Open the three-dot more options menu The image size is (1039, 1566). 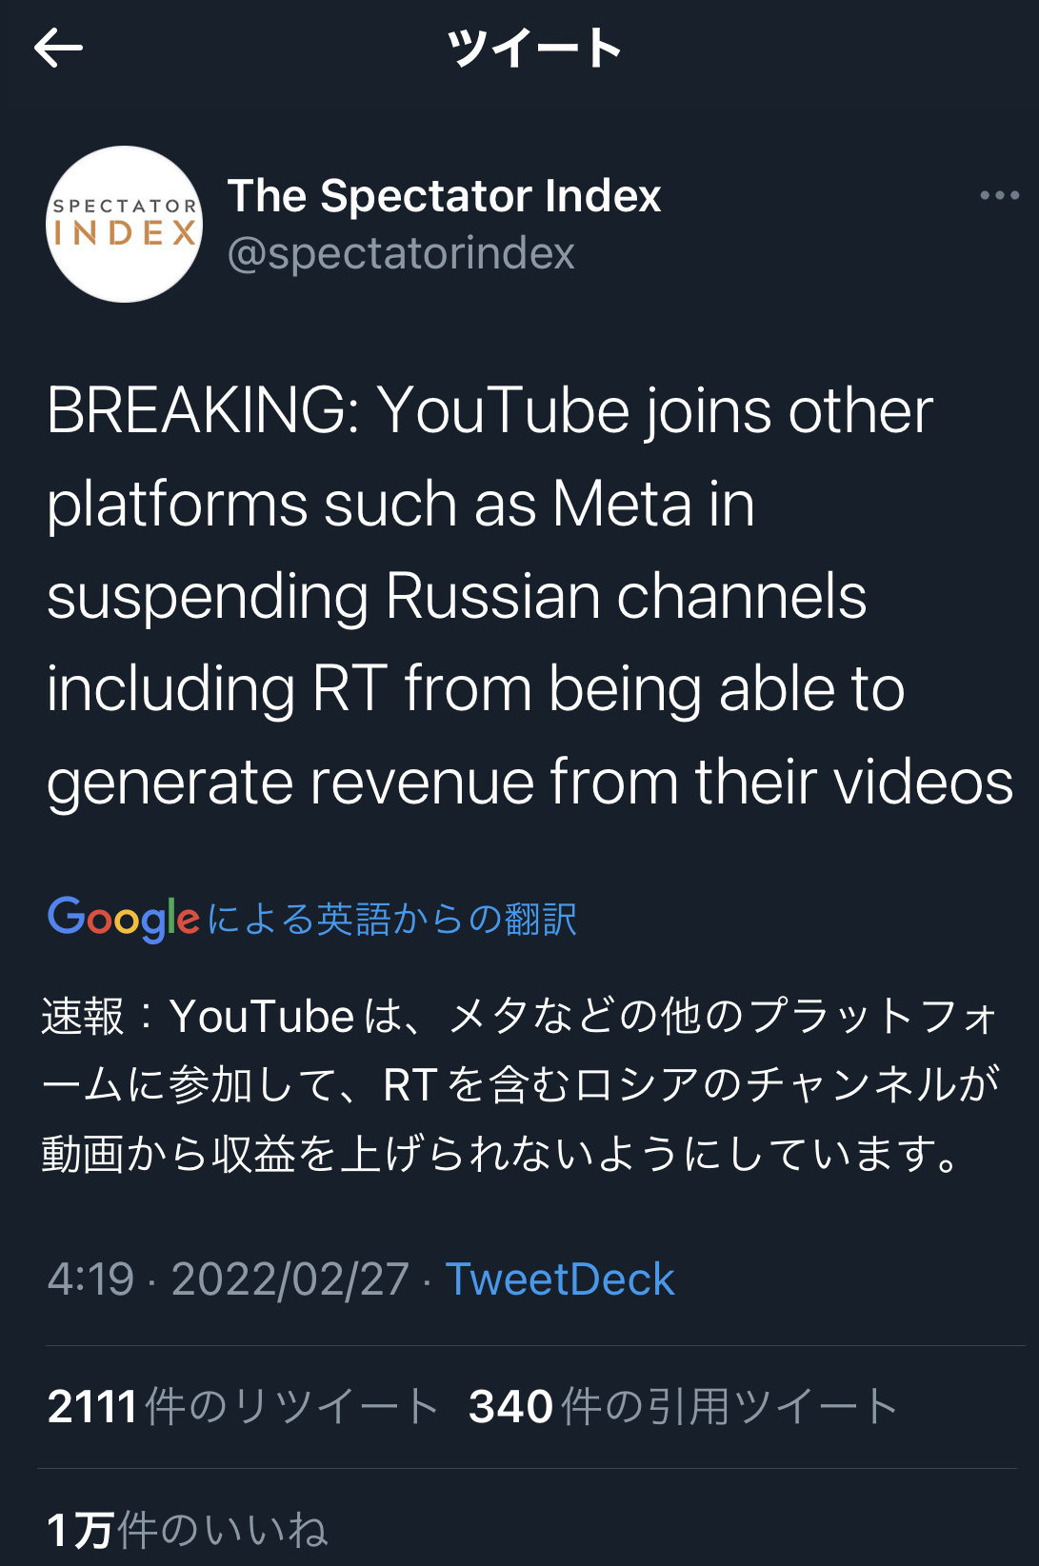(x=999, y=195)
